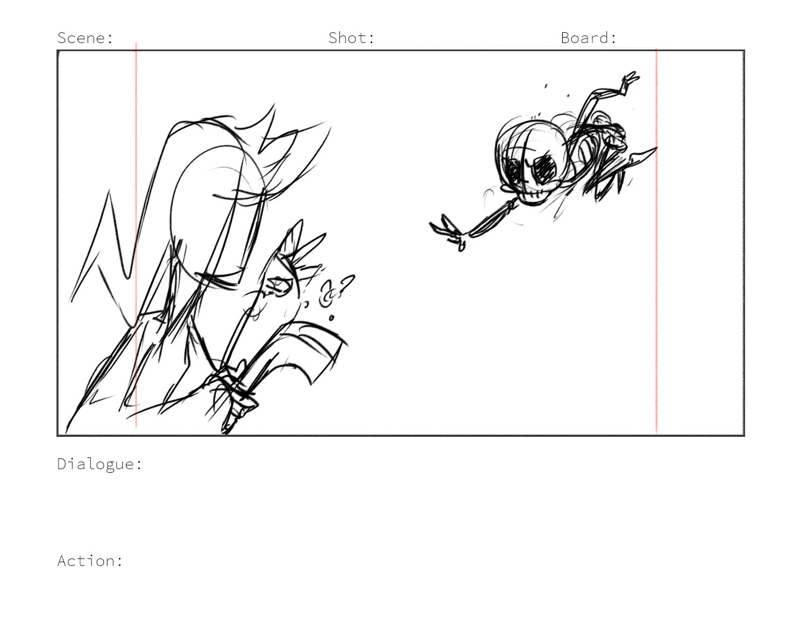Click the "Dialogue:" label

point(100,464)
